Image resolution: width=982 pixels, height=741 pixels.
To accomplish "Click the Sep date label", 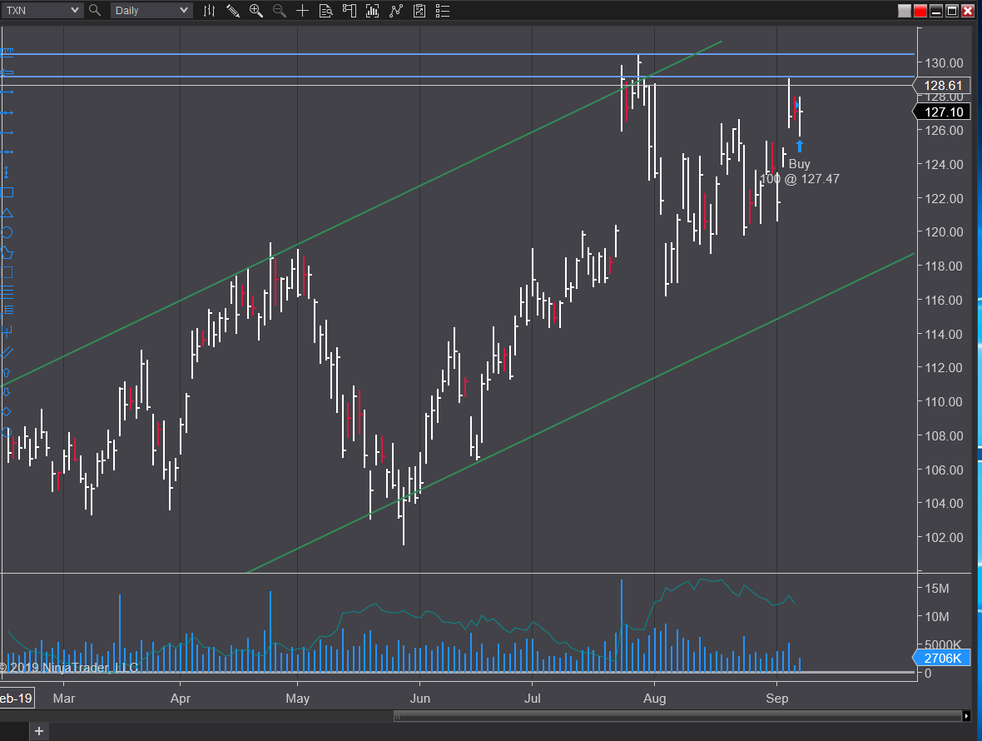I will point(777,698).
